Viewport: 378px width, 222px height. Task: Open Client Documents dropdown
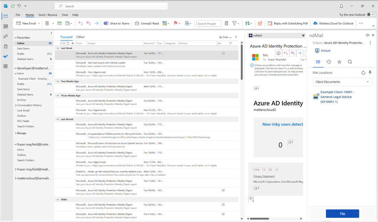click(342, 82)
